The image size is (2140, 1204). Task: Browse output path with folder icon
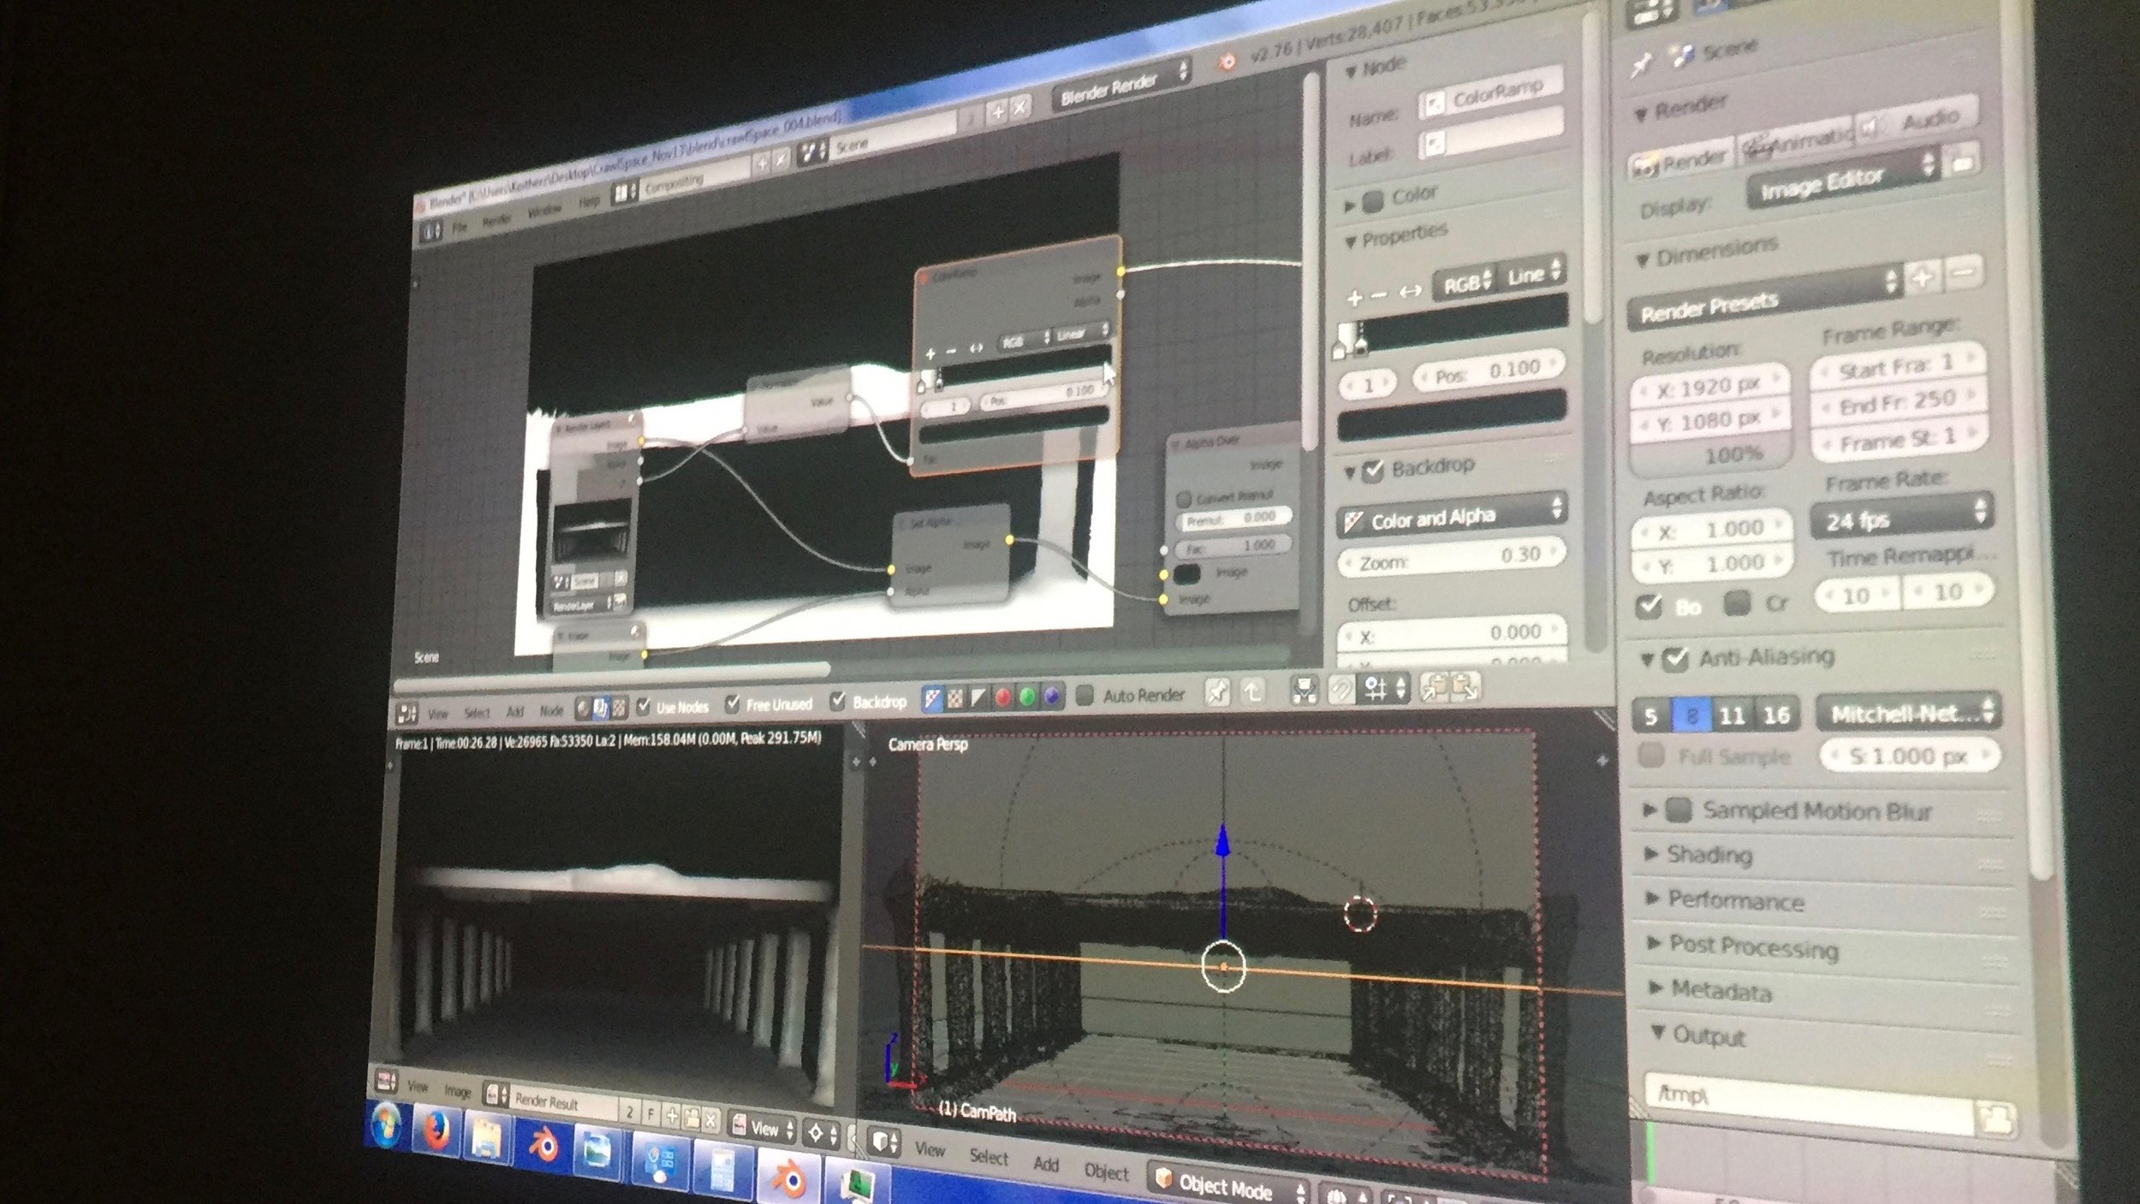[x=1997, y=1119]
